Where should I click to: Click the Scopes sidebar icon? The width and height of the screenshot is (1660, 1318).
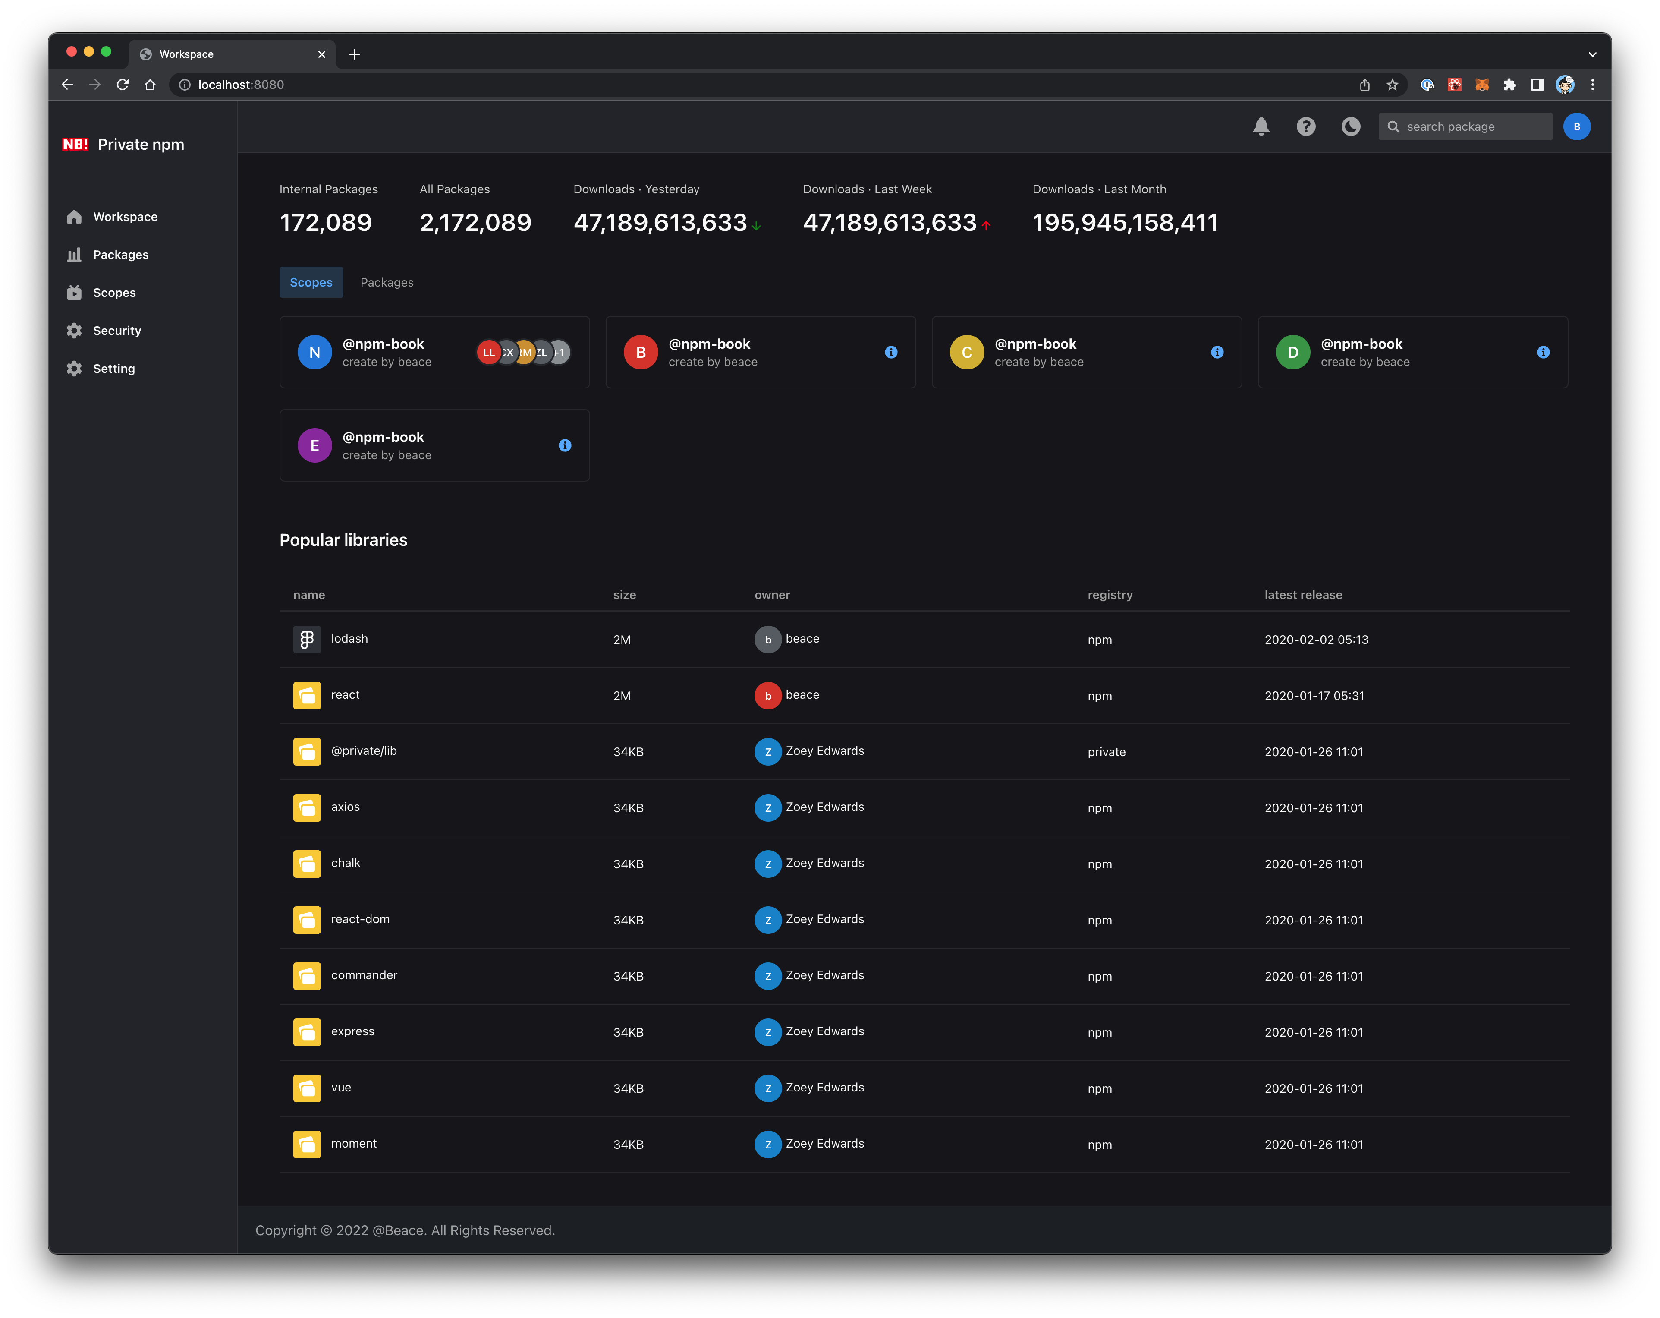[74, 293]
